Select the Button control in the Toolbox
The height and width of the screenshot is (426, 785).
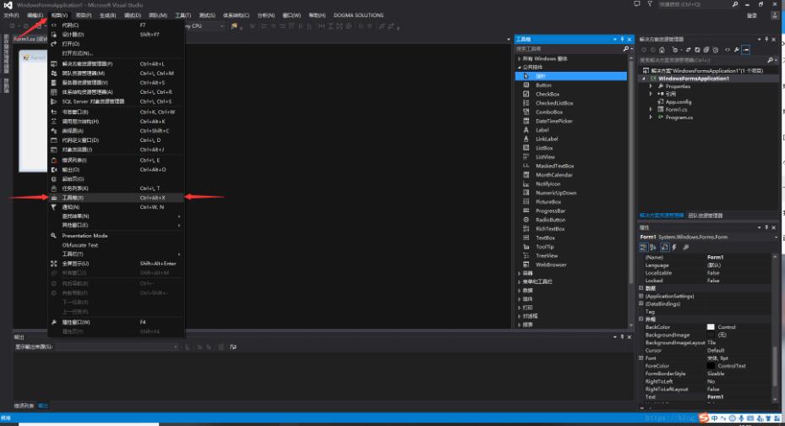point(543,85)
